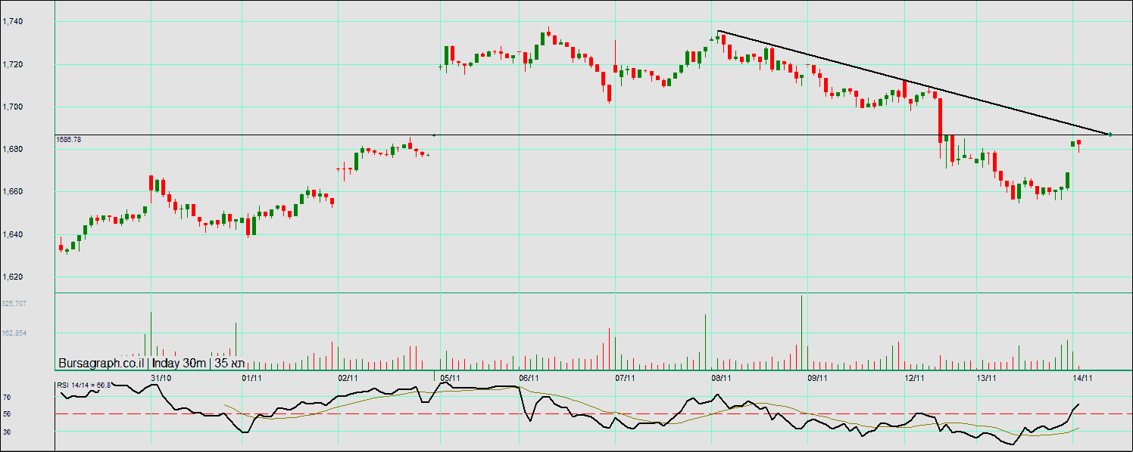Click the RSI 30 level label
This screenshot has width=1133, height=452.
point(6,432)
